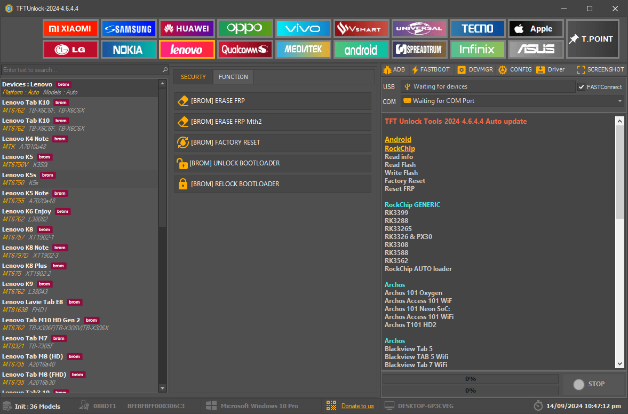Select the FASTBOOT mode icon

pyautogui.click(x=430, y=69)
